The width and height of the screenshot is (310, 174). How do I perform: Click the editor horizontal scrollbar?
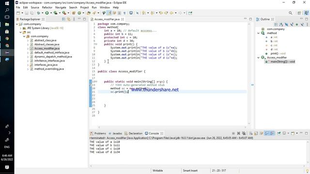(x=172, y=127)
